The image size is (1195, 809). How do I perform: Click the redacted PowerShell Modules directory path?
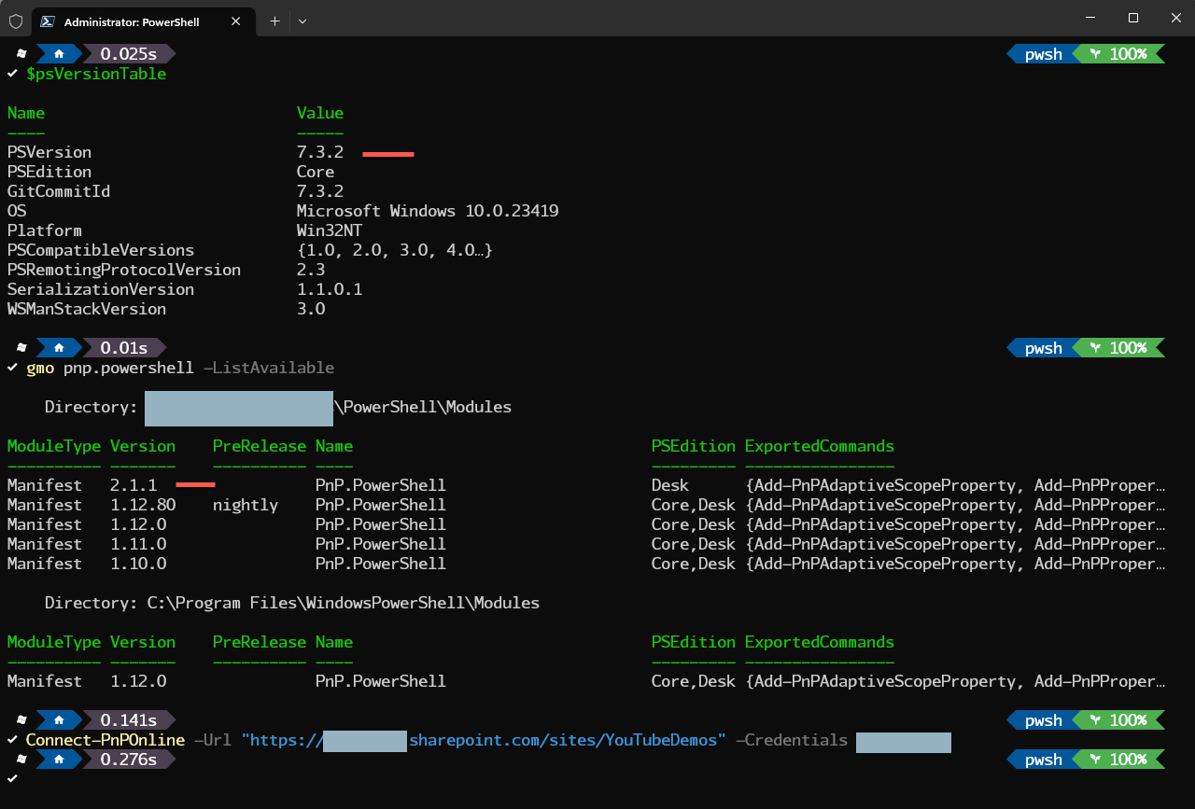pyautogui.click(x=238, y=408)
